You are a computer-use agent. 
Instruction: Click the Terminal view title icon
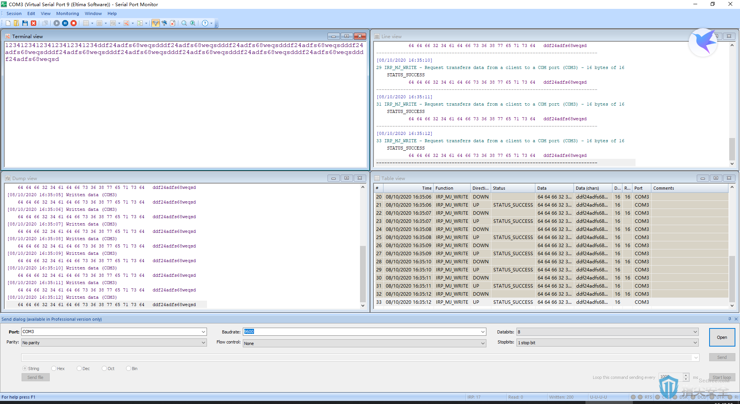tap(8, 36)
